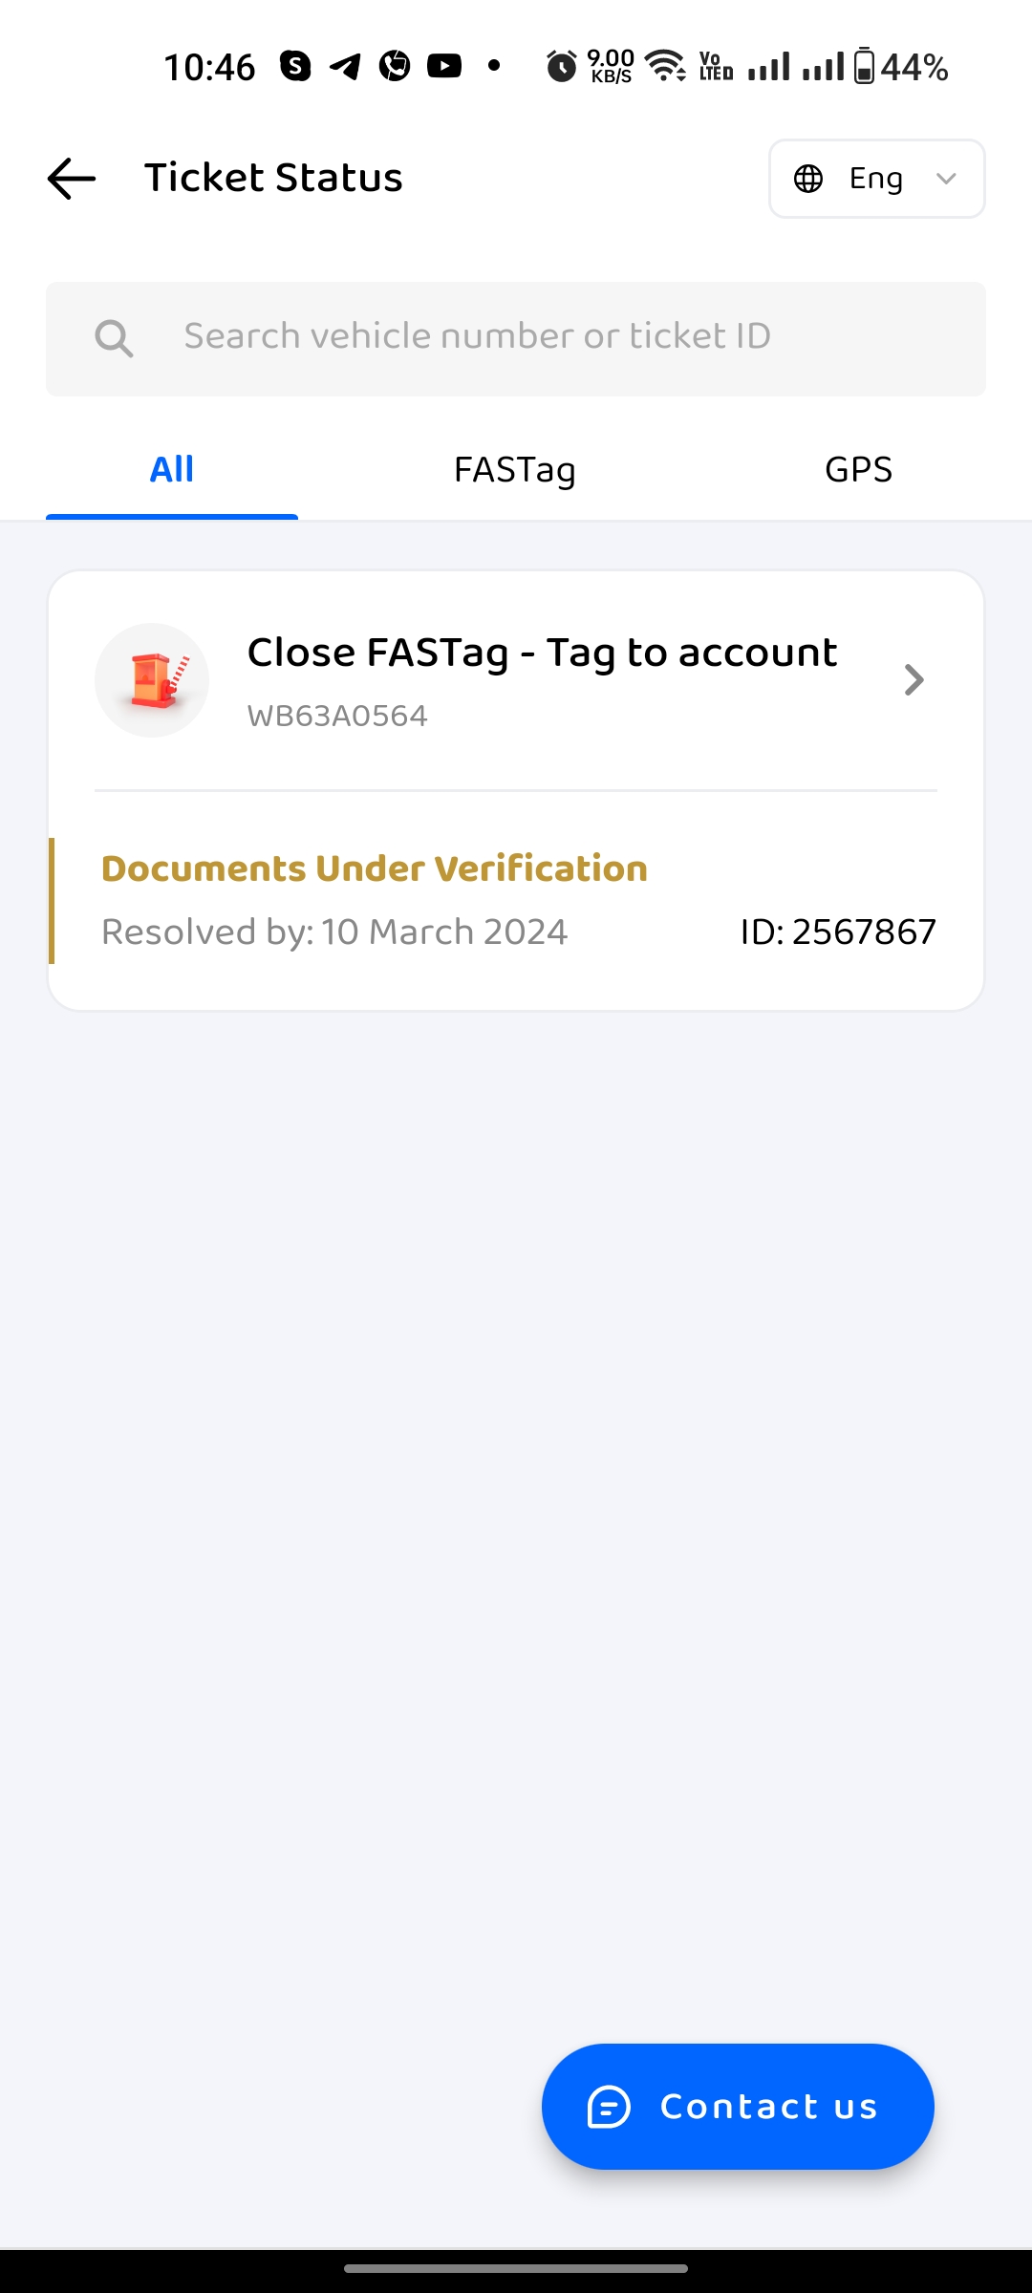Tap the toll booth FASTag icon
The width and height of the screenshot is (1032, 2293).
click(152, 680)
